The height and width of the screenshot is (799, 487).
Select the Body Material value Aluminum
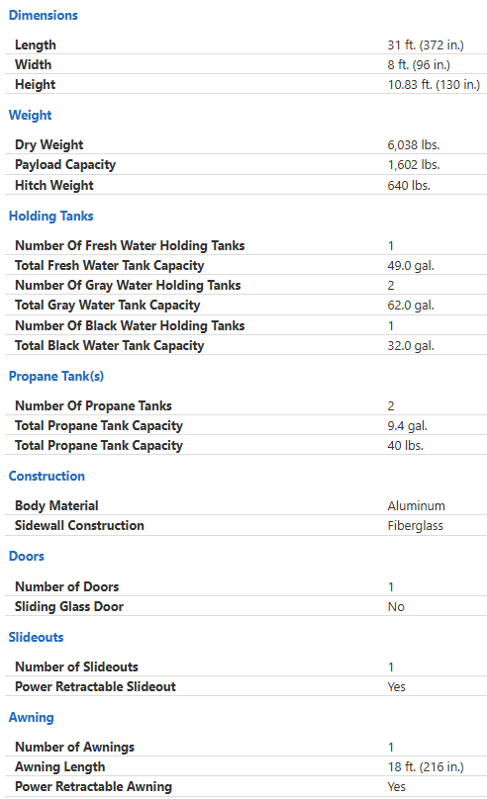(x=416, y=506)
